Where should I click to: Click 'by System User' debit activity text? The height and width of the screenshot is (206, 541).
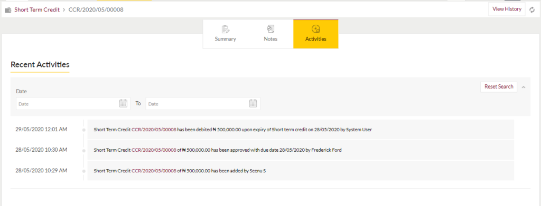(x=357, y=130)
